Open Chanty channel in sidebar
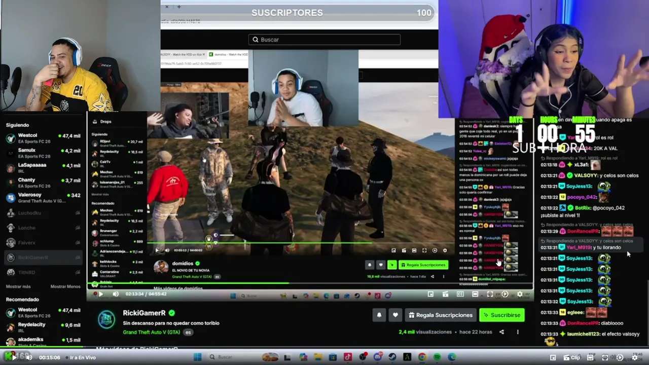This screenshot has height=365, width=649. tap(43, 182)
